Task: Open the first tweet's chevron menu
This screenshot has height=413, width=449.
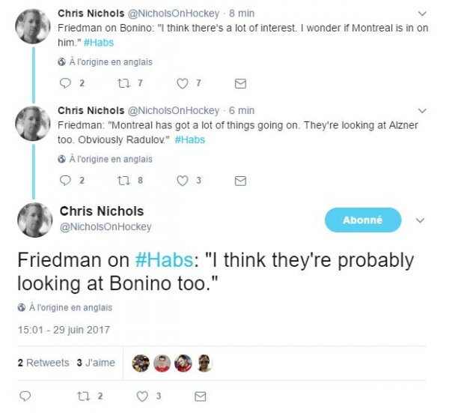Action: coord(424,13)
